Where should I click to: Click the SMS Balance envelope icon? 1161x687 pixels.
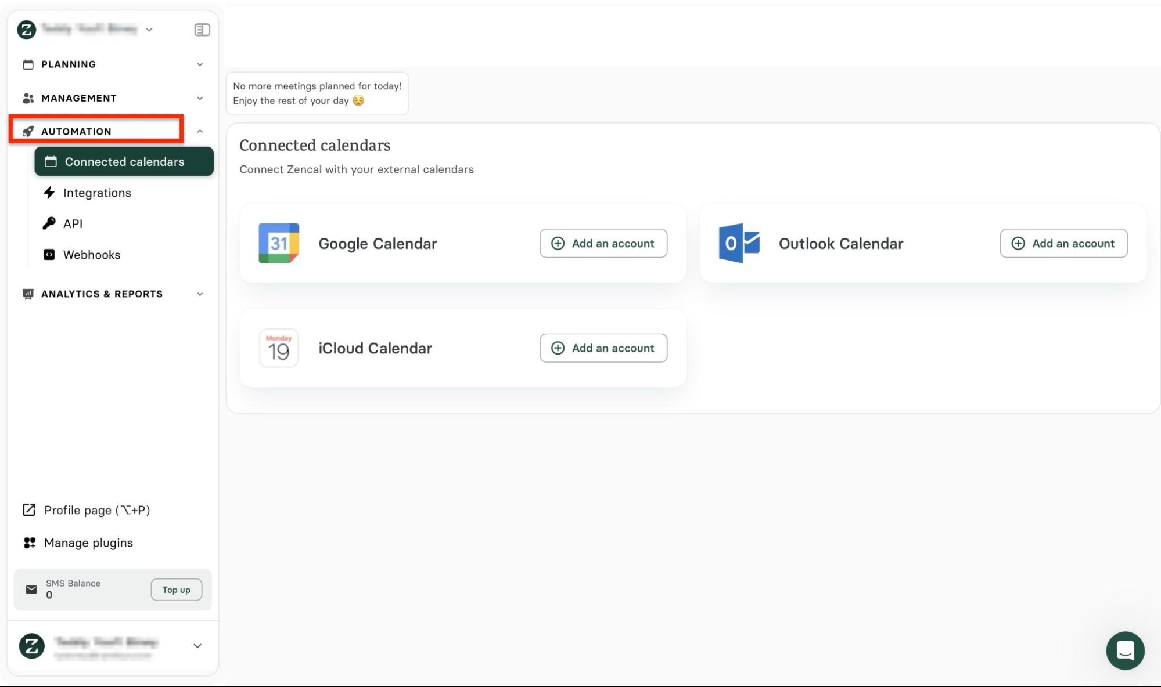pos(31,590)
